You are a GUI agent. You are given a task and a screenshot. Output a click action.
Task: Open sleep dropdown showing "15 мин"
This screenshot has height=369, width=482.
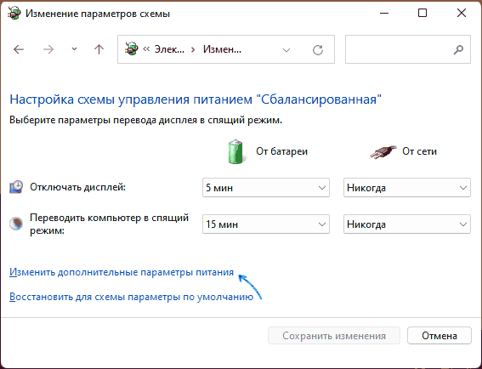tap(266, 224)
